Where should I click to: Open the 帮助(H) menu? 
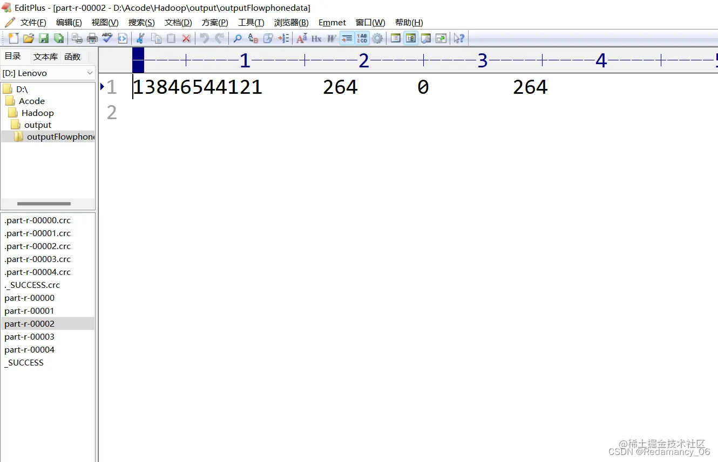pyautogui.click(x=409, y=23)
